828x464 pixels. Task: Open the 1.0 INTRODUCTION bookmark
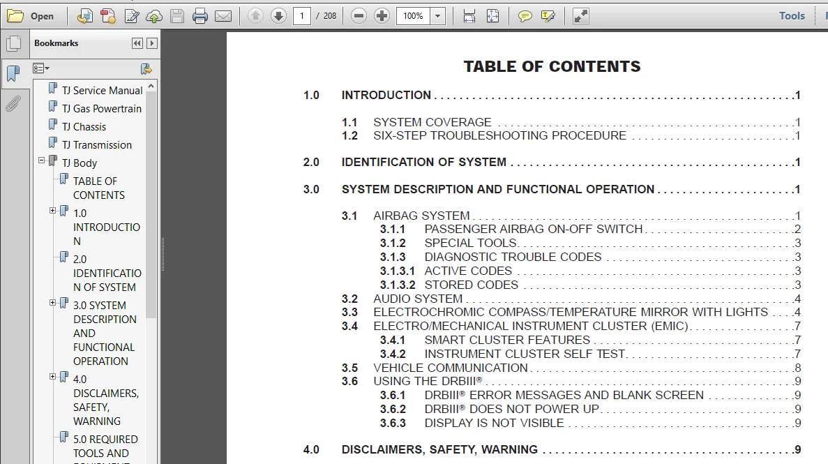(106, 227)
